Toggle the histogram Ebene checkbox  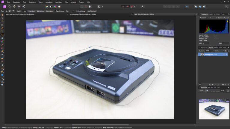pos(217,18)
